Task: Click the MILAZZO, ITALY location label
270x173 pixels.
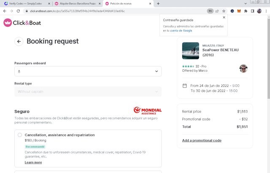Action: [x=213, y=46]
